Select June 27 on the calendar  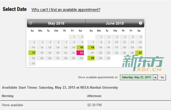tap(139, 53)
